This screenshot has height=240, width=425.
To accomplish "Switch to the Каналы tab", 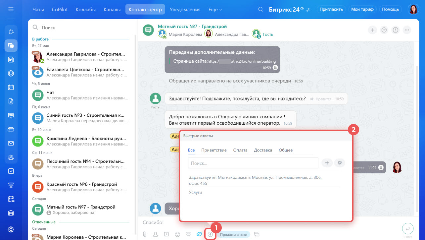I will point(112,10).
